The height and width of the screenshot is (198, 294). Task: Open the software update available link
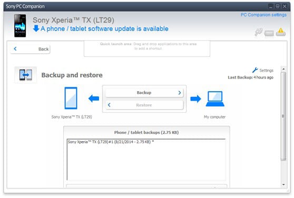pyautogui.click(x=105, y=28)
